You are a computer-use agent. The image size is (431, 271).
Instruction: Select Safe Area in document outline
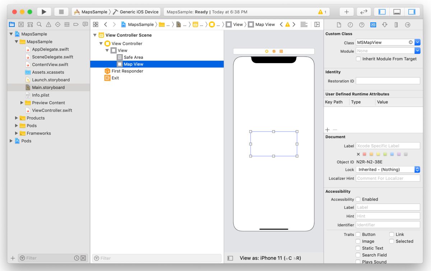133,57
